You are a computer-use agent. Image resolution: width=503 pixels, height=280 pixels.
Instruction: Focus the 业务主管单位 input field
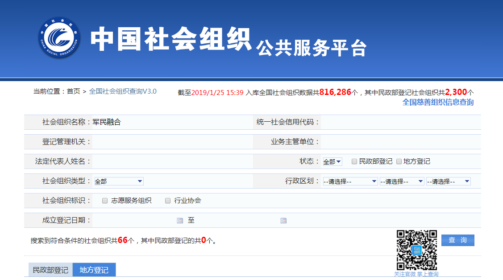pos(400,142)
